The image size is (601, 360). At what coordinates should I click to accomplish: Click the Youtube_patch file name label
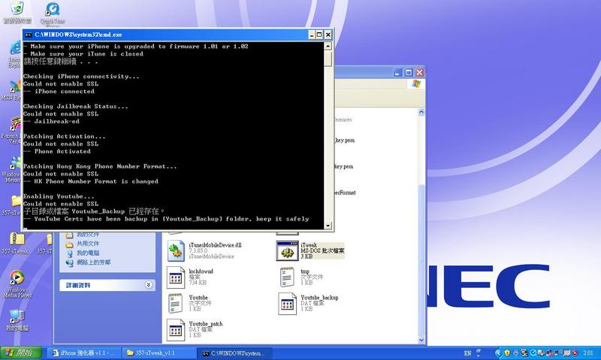coord(205,324)
